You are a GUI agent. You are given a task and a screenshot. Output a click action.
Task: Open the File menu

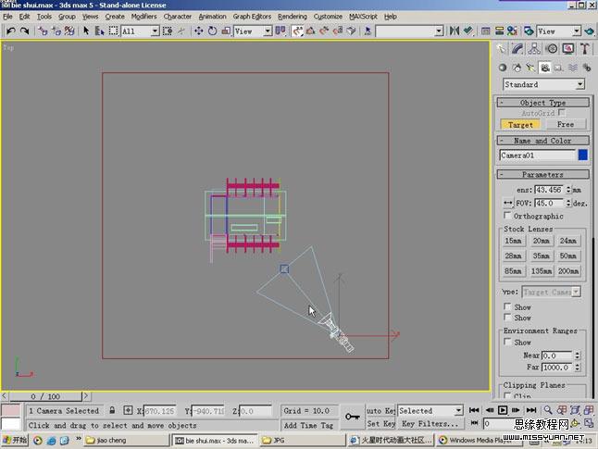pos(7,17)
